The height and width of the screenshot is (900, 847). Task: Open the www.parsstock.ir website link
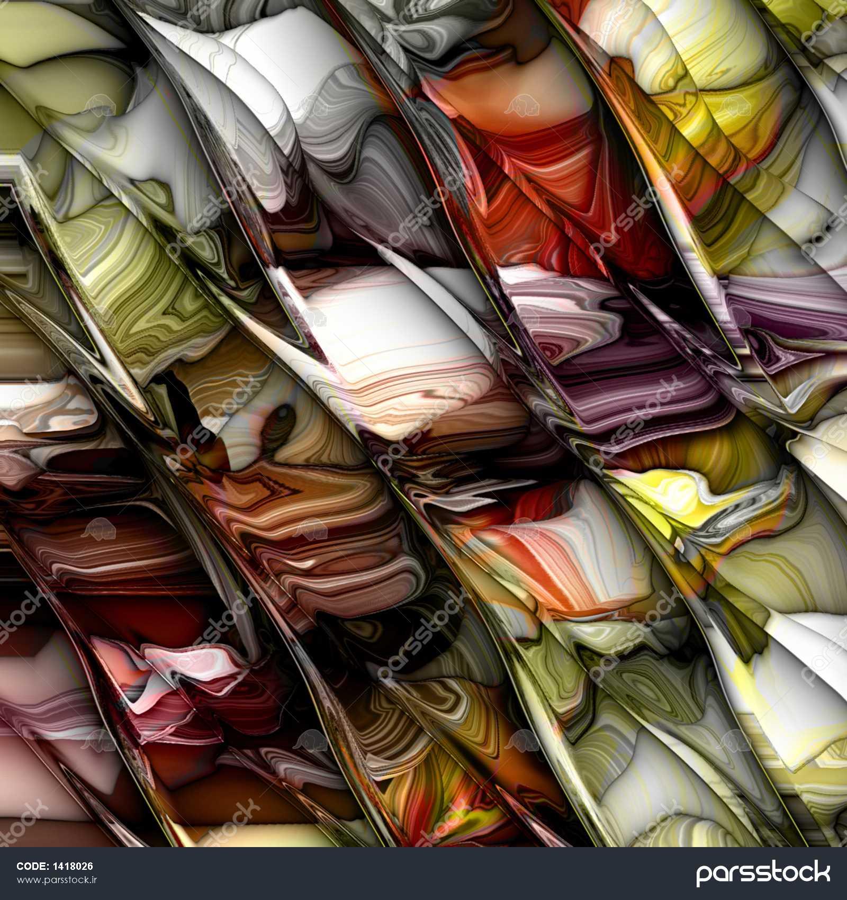(x=57, y=880)
